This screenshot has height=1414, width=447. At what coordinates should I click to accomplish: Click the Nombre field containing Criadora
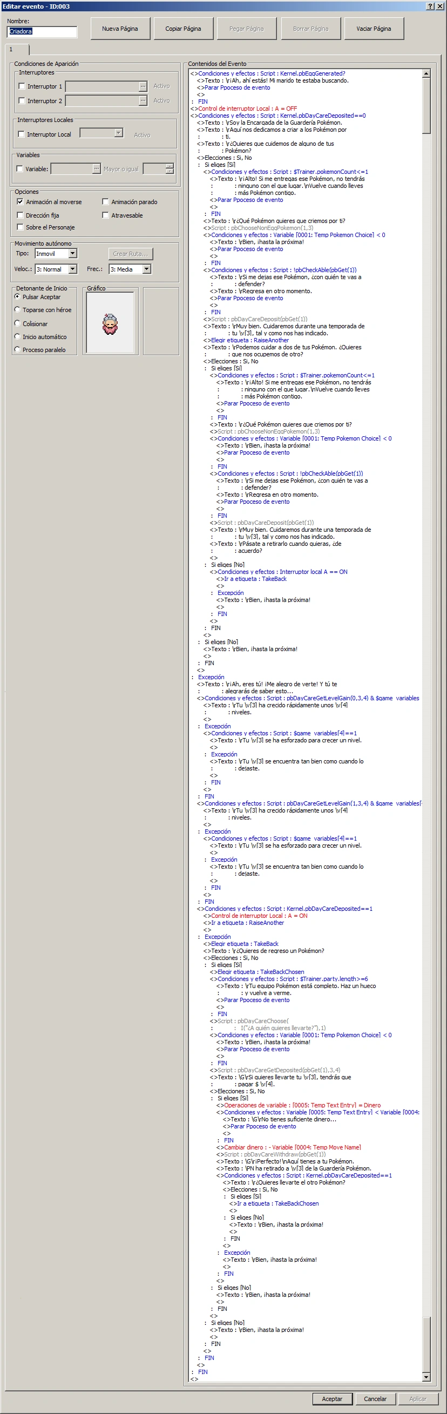(42, 32)
